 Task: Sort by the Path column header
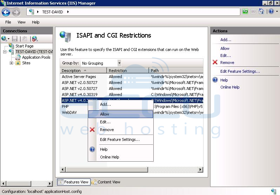point(176,71)
